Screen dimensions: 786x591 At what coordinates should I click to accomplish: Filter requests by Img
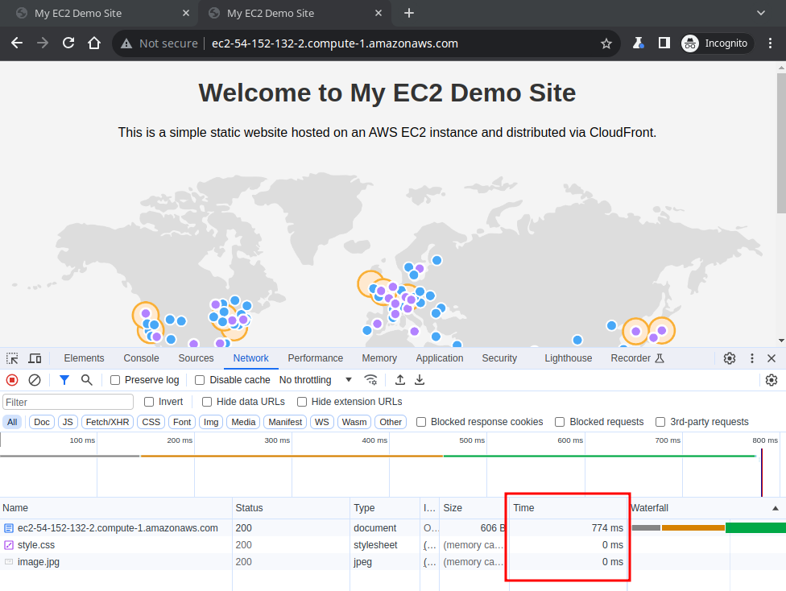pyautogui.click(x=211, y=422)
